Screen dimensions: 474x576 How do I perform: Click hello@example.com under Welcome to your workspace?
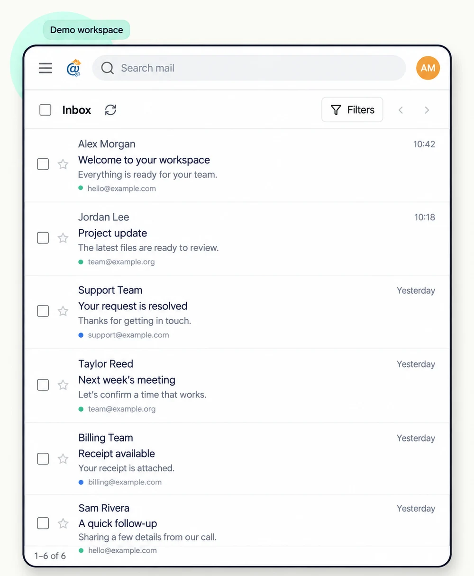pyautogui.click(x=122, y=189)
